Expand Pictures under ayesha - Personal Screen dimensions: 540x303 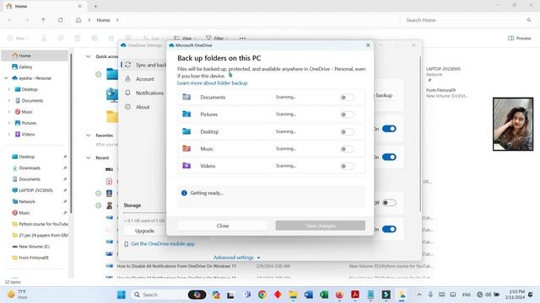[9, 123]
